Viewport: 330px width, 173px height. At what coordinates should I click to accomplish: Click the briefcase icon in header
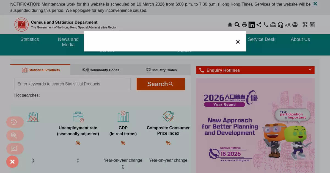(273, 25)
